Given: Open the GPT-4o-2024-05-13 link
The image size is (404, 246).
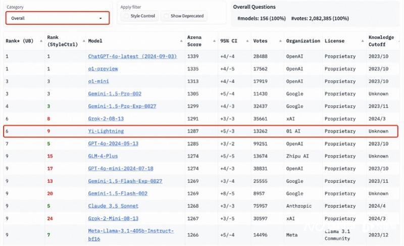Looking at the screenshot, I should click(113, 144).
